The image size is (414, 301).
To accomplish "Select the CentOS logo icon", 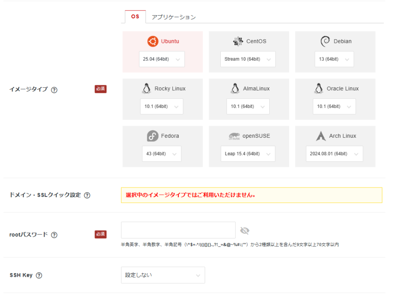I will click(238, 41).
